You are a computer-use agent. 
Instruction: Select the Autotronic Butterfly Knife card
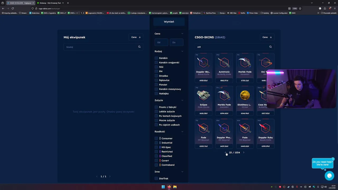pos(224,68)
